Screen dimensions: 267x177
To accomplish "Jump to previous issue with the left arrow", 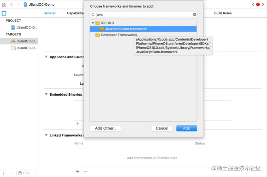I will [x=253, y=5].
